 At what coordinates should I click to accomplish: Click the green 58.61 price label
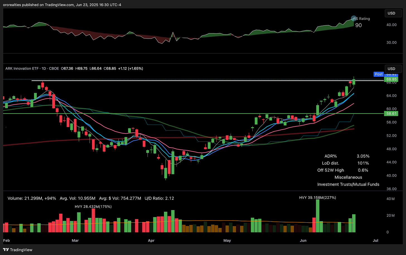pyautogui.click(x=391, y=114)
